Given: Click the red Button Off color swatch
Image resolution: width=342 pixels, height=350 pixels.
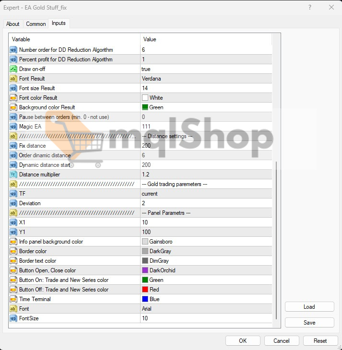Looking at the screenshot, I should [x=145, y=290].
